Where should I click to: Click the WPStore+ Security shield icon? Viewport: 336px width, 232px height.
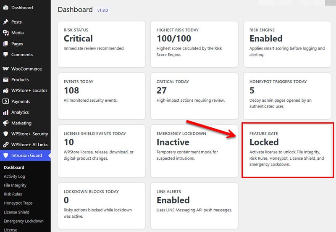(x=6, y=134)
